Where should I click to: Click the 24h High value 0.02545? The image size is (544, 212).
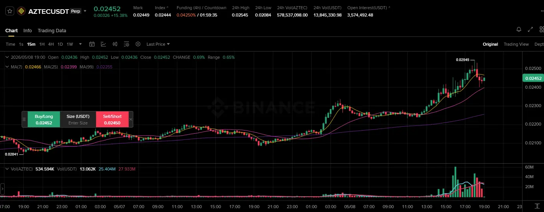pos(240,15)
